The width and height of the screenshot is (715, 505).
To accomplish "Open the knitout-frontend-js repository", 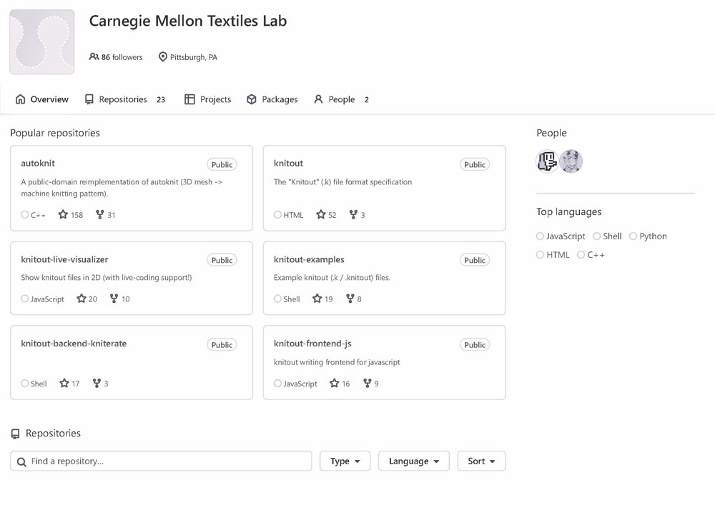I will pyautogui.click(x=312, y=344).
